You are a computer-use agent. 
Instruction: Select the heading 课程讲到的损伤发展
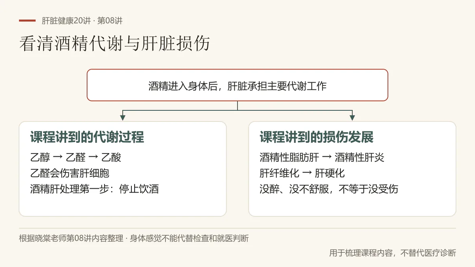(317, 137)
